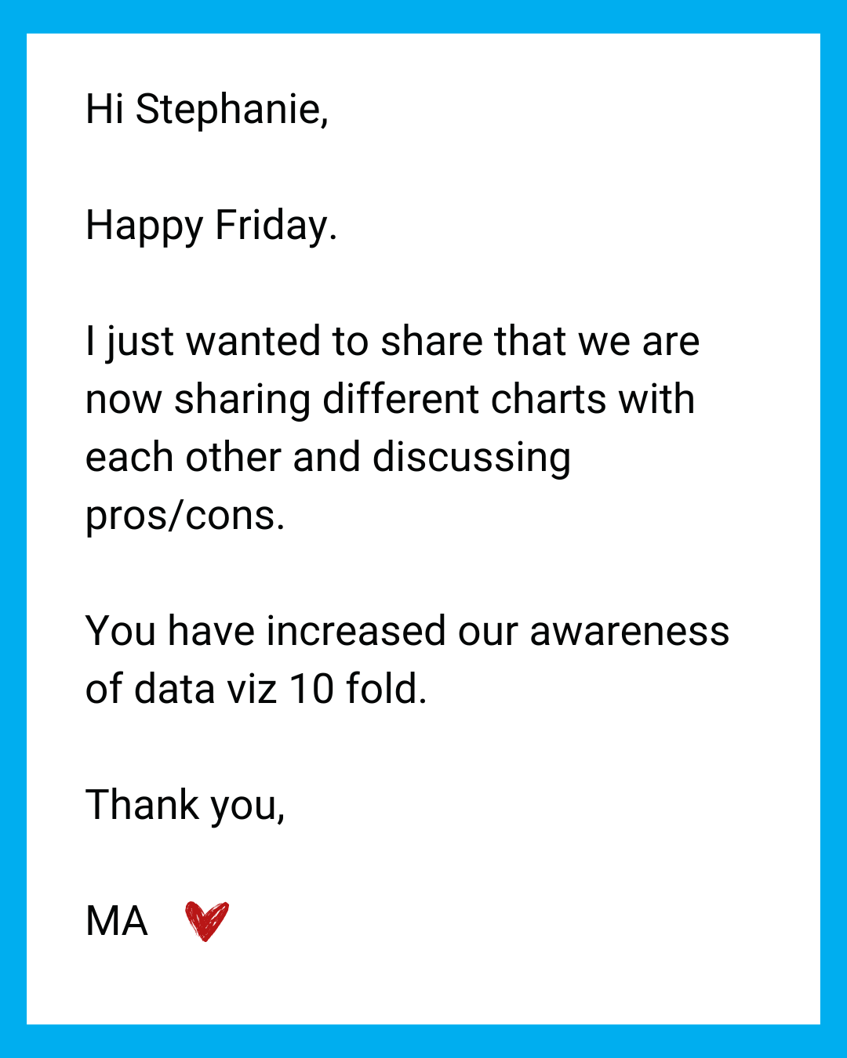The image size is (847, 1058).
Task: Click the word 'pros/cons.'
Action: 185,516
